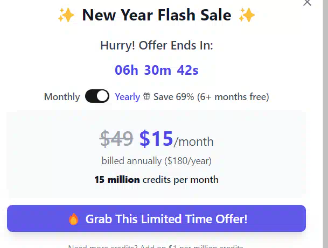Close the New Year Flash Sale popup
Screen dimensions: 328x248
[308, 3]
